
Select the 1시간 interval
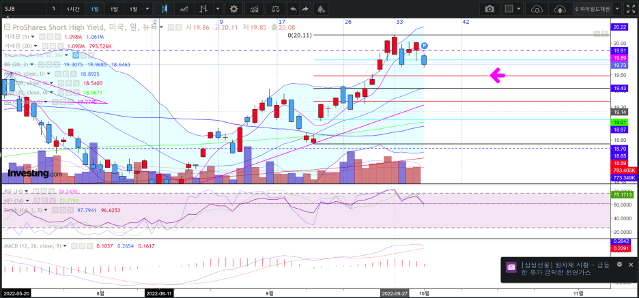[74, 9]
